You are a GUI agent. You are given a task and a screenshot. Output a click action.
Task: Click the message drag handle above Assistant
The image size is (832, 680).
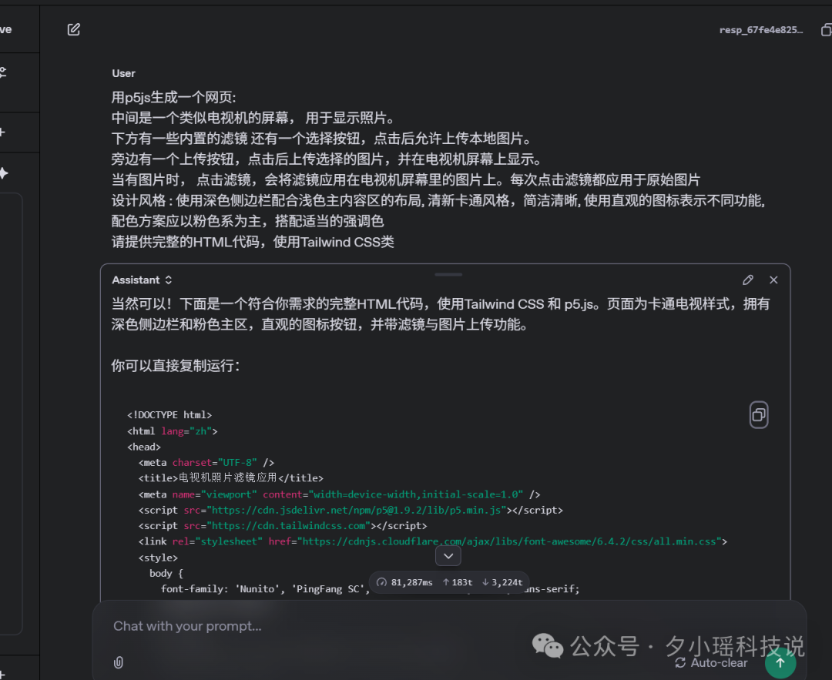tap(448, 273)
